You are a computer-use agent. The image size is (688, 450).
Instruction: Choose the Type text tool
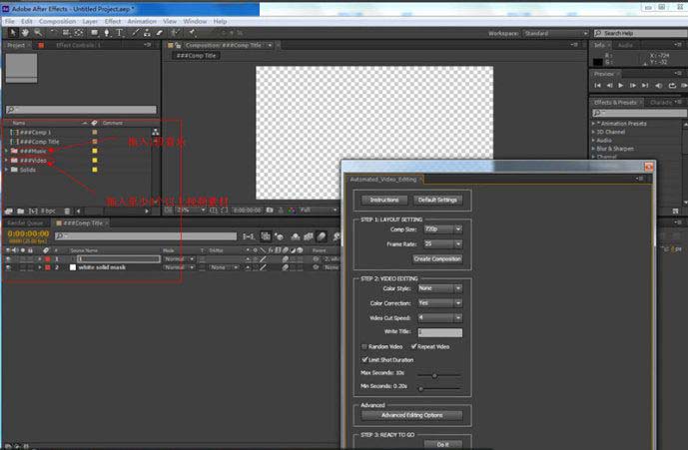pyautogui.click(x=120, y=32)
